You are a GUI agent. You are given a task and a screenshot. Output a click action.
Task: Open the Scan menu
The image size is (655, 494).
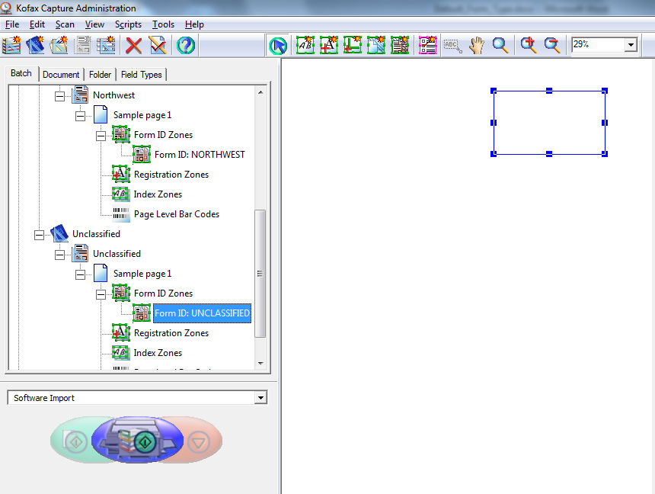[x=65, y=24]
